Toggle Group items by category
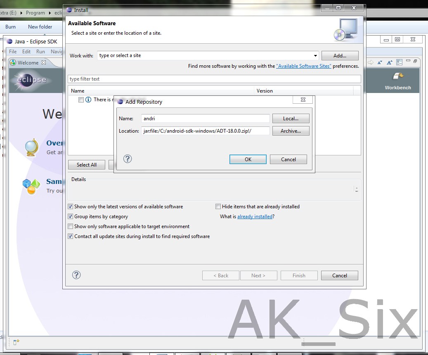Image resolution: width=428 pixels, height=355 pixels. (71, 217)
